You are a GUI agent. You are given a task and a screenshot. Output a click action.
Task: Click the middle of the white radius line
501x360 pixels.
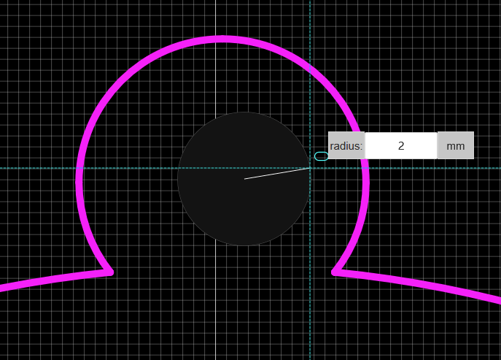[277, 173]
